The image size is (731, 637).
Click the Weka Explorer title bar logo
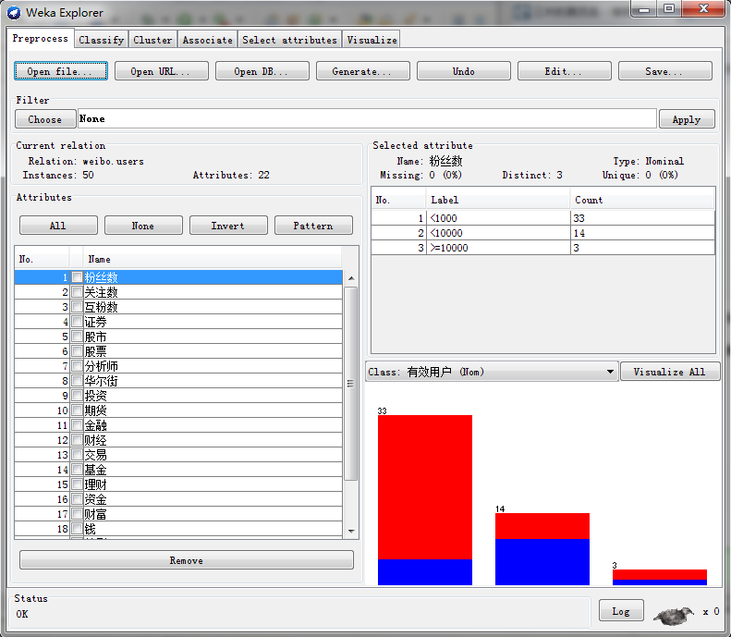(14, 13)
